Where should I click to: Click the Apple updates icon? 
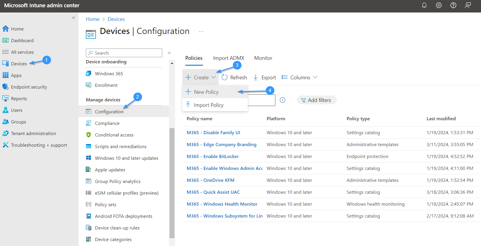coord(89,170)
